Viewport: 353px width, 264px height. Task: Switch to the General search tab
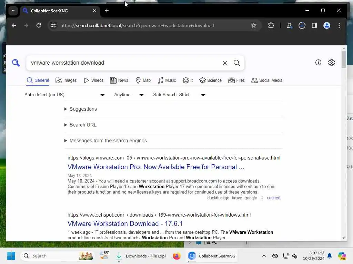(x=38, y=80)
